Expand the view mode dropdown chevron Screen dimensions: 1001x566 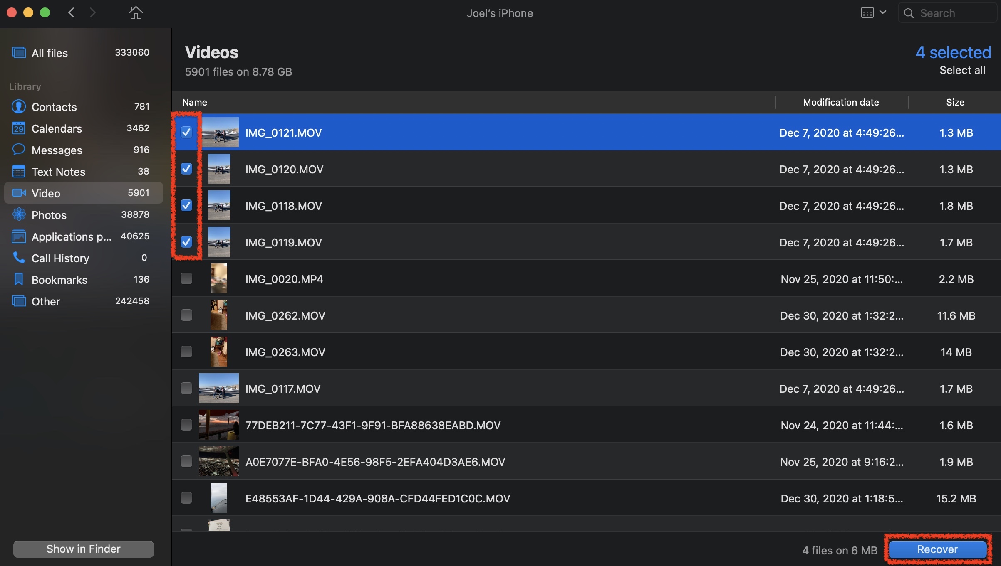tap(883, 12)
